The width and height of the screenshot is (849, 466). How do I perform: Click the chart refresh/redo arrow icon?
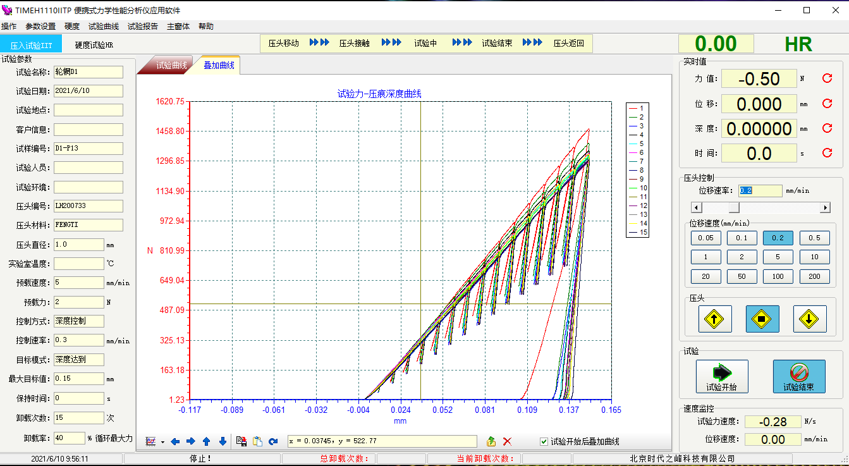[x=273, y=441]
